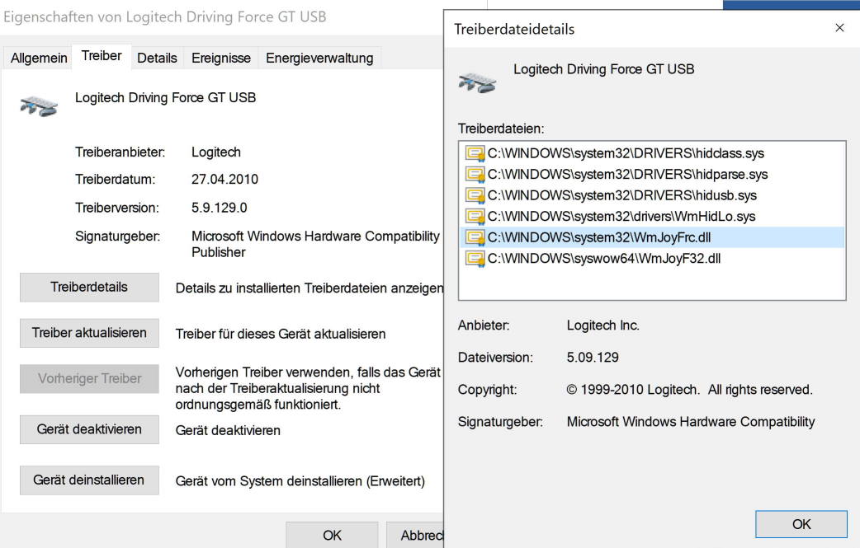Click the Vorheriger Treiber disabled button

tap(89, 379)
